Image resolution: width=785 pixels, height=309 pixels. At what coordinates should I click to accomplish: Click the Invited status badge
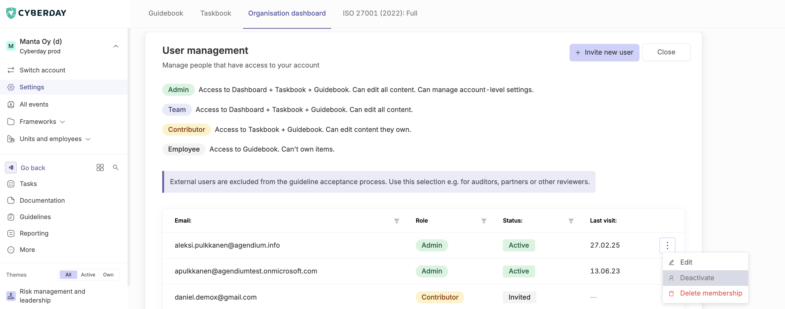519,297
